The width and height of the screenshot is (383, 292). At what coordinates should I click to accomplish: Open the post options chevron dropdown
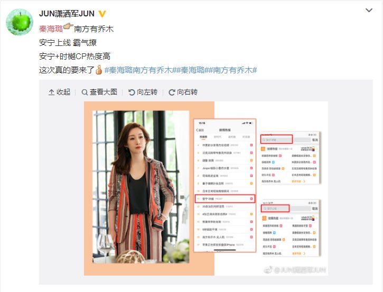(369, 10)
